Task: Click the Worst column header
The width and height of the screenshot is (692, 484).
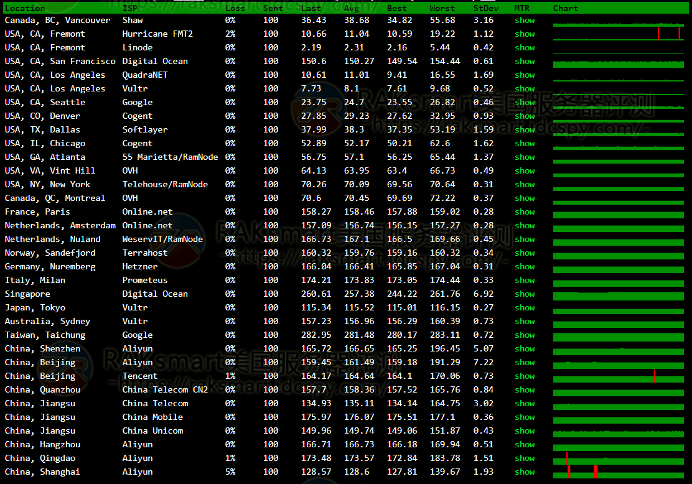Action: pos(442,8)
